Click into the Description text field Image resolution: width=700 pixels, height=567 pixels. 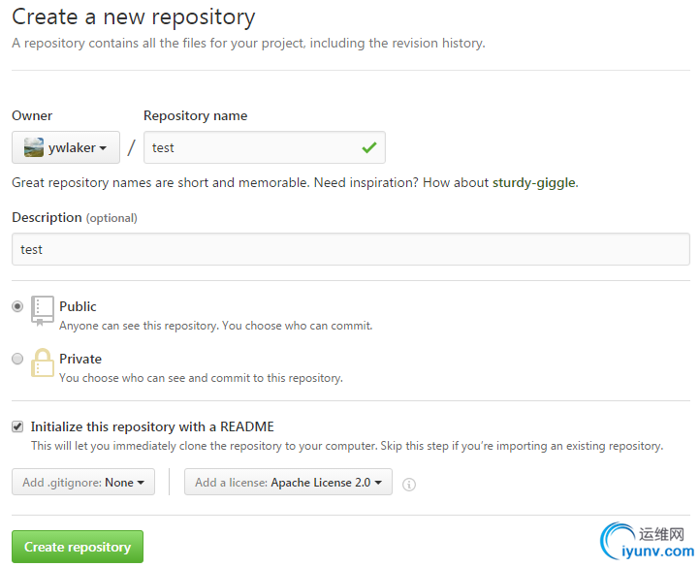[x=351, y=249]
